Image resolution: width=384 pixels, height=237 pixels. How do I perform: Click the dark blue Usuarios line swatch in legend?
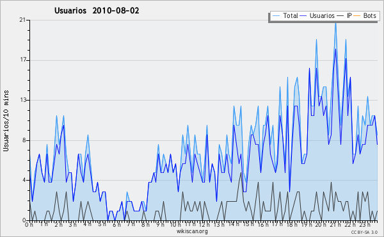tap(303, 16)
